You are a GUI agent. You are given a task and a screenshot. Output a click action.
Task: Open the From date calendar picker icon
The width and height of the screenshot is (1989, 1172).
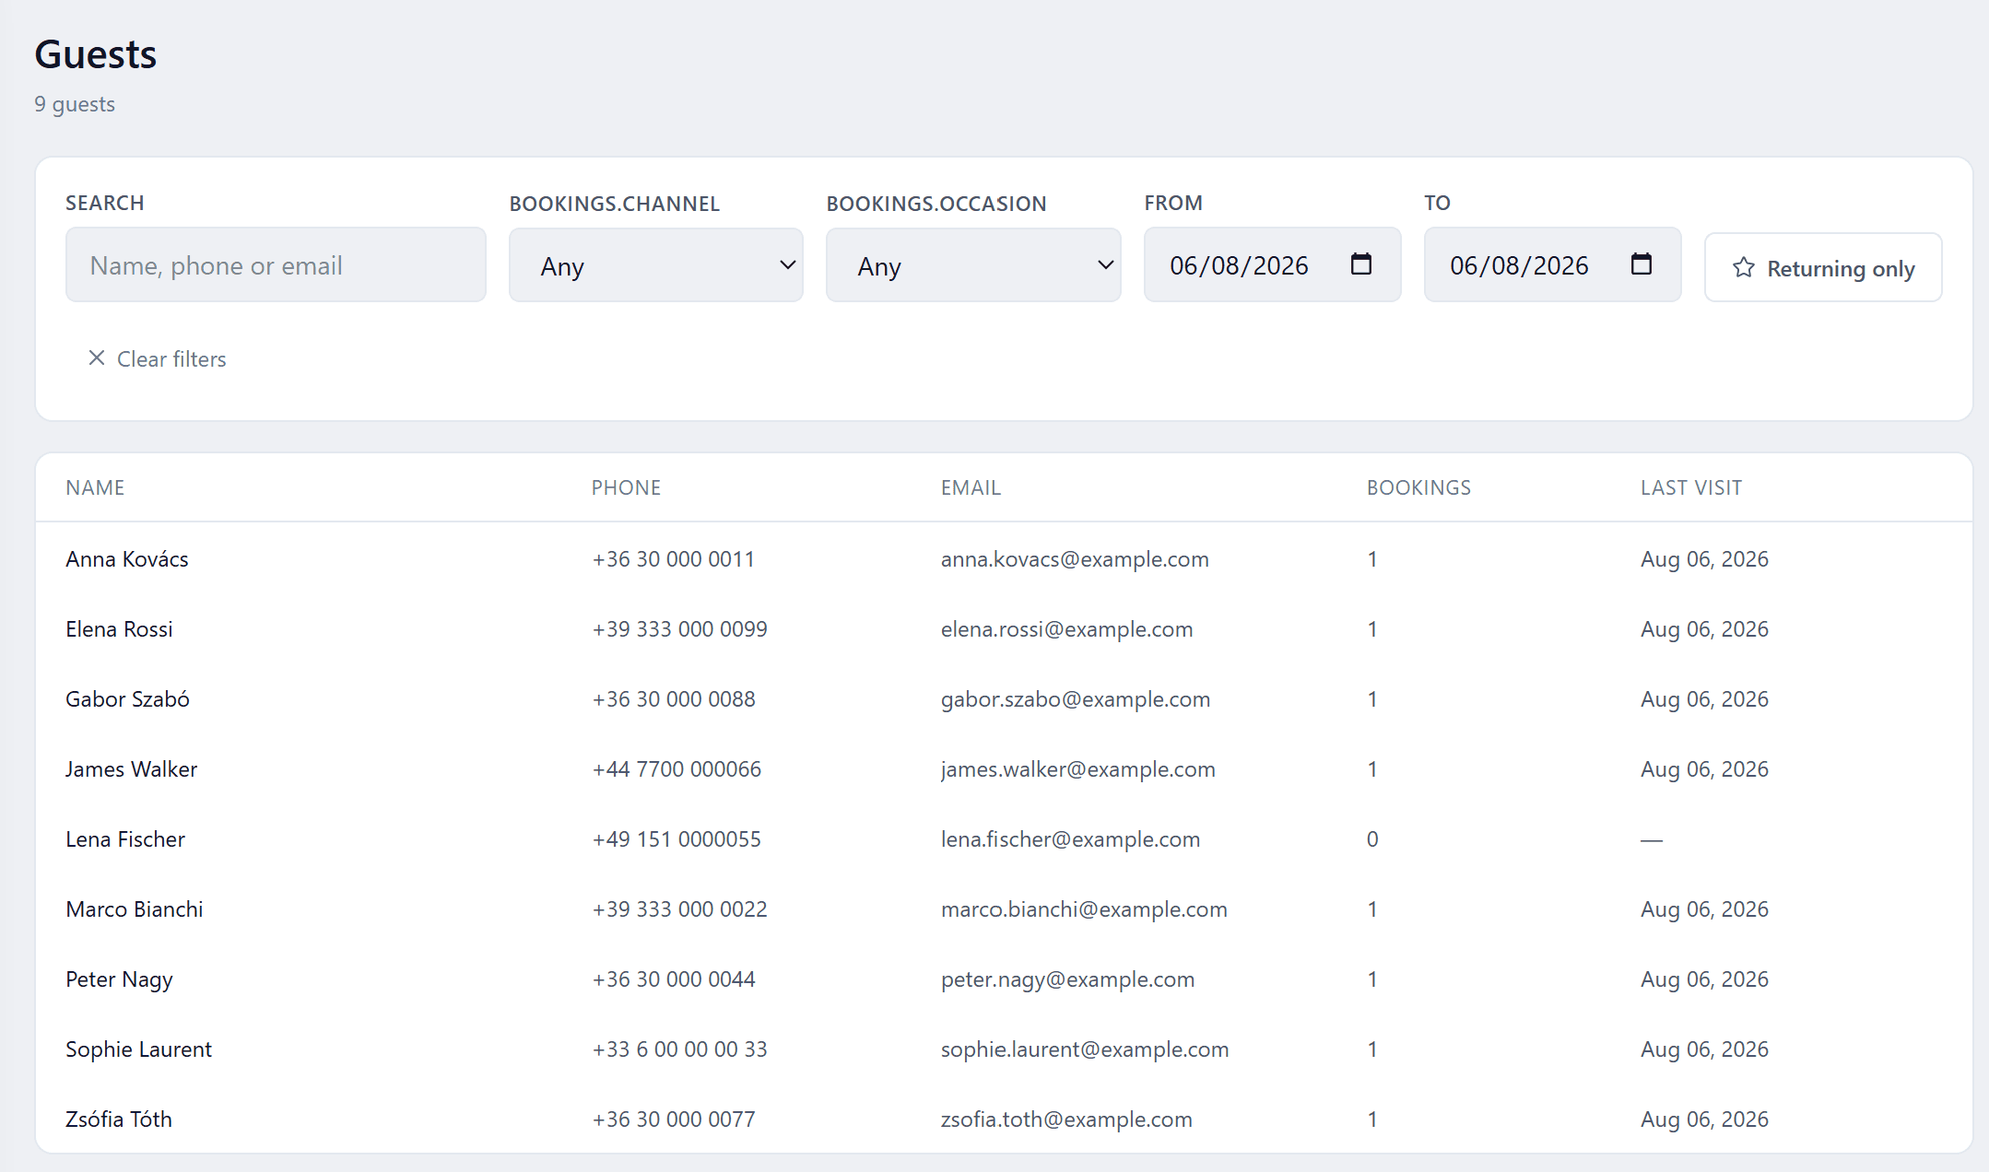[1360, 264]
